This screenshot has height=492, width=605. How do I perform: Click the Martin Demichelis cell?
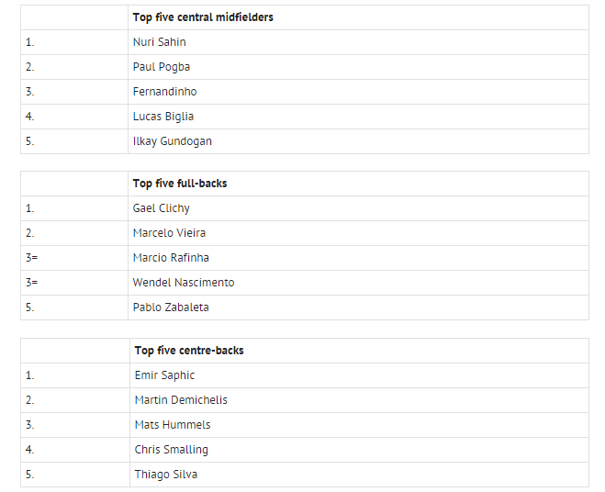coord(181,400)
